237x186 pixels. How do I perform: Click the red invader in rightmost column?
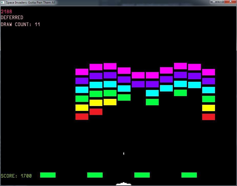[208, 117]
